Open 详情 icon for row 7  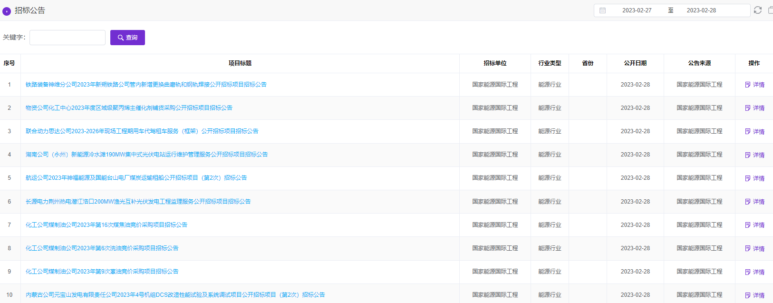coord(748,225)
